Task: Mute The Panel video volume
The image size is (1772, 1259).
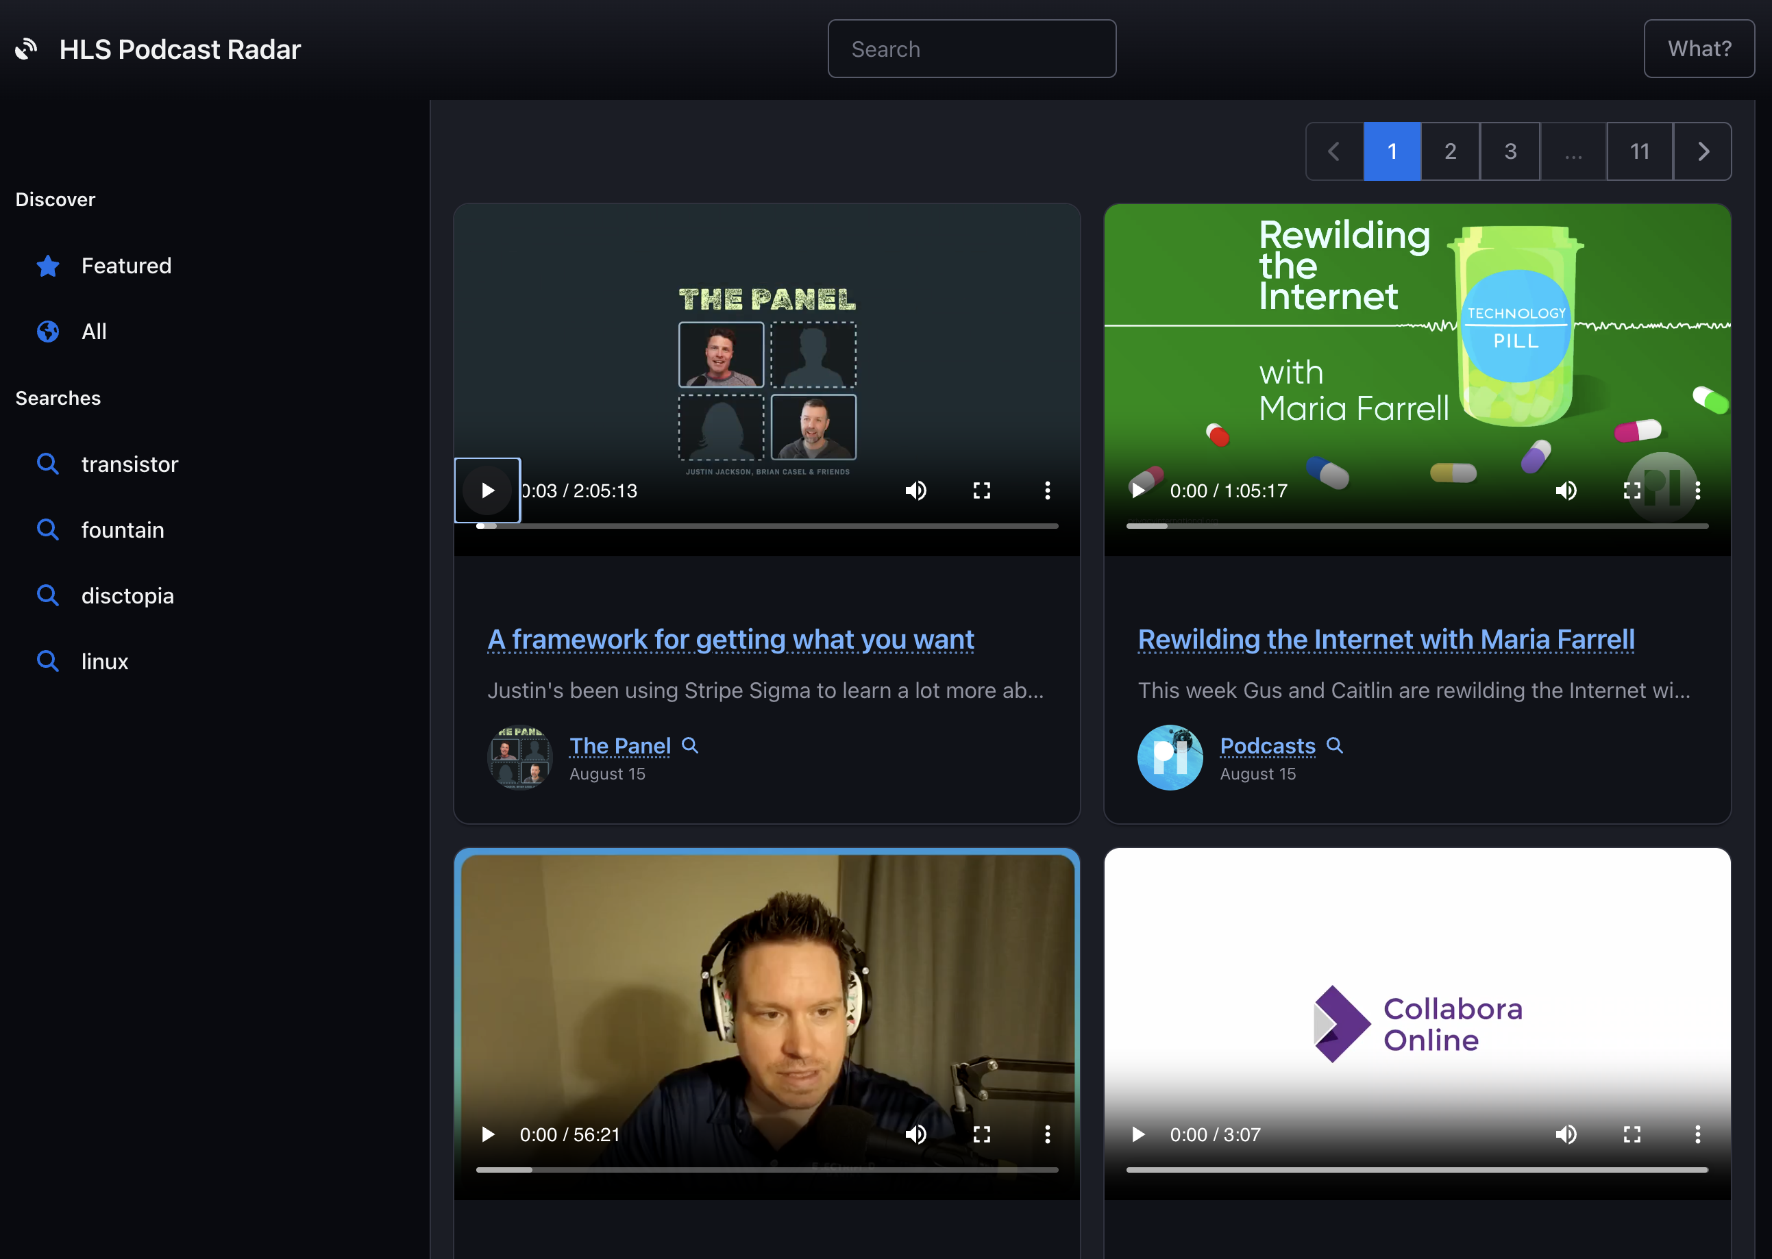Action: (x=916, y=490)
